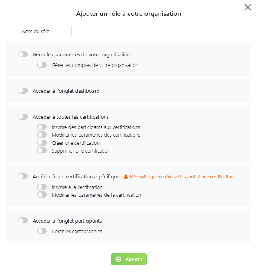The image size is (257, 275).
Task: Enable Créer une certification switch
Action: tap(42, 143)
